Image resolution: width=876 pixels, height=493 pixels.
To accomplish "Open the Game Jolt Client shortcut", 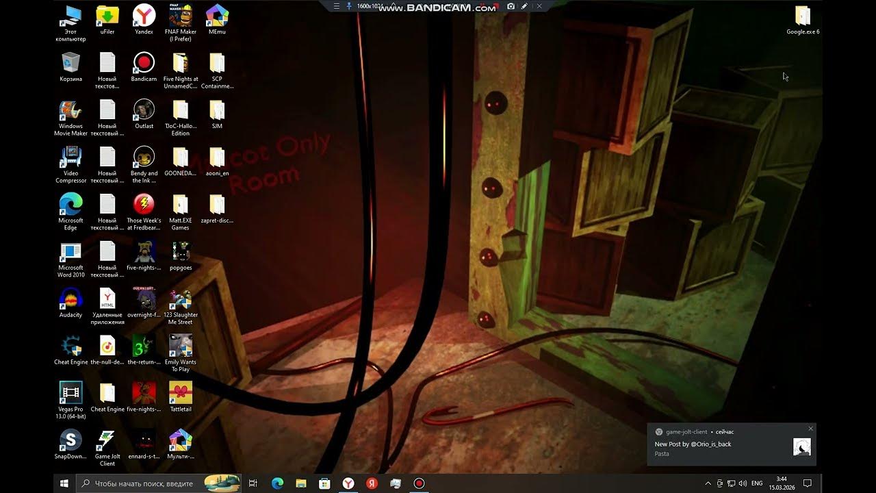I will click(x=107, y=440).
